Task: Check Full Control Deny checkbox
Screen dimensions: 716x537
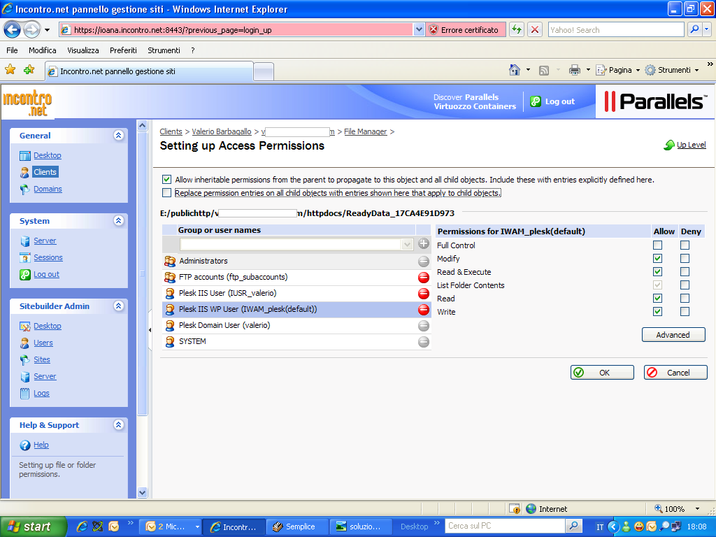Action: [x=685, y=245]
